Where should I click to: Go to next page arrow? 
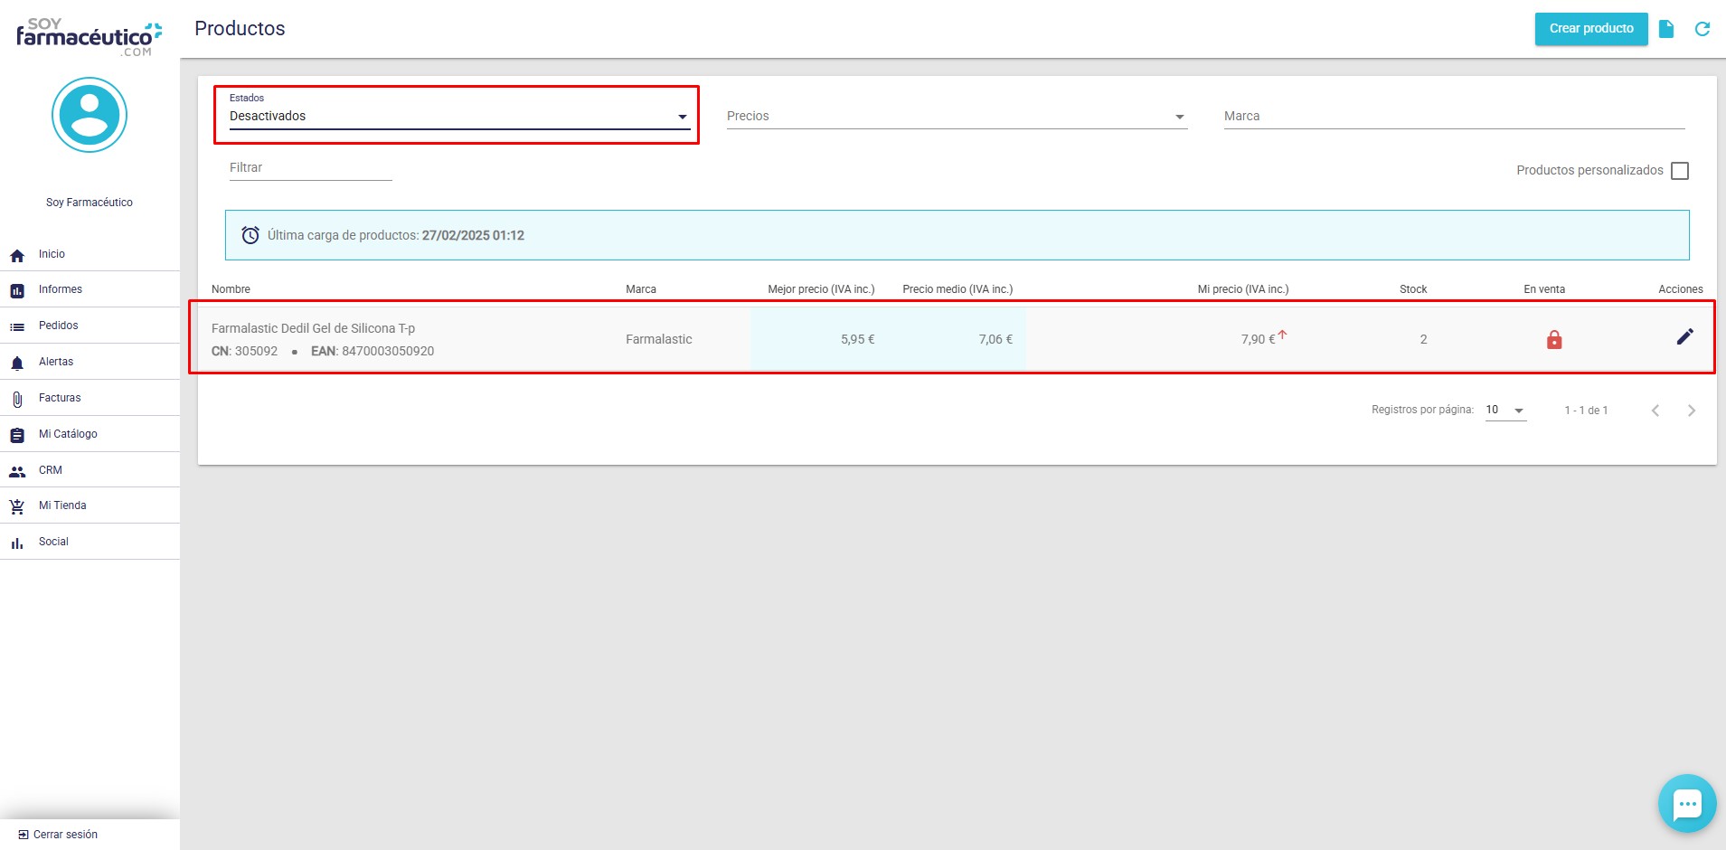point(1692,411)
